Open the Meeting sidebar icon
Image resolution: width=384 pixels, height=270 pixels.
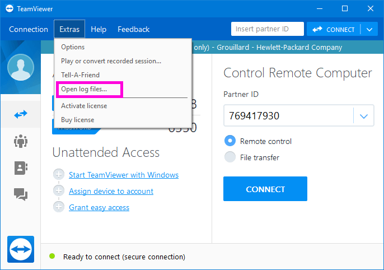21,141
